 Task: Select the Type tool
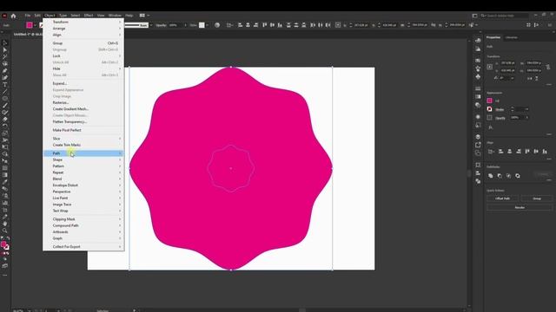[x=4, y=85]
